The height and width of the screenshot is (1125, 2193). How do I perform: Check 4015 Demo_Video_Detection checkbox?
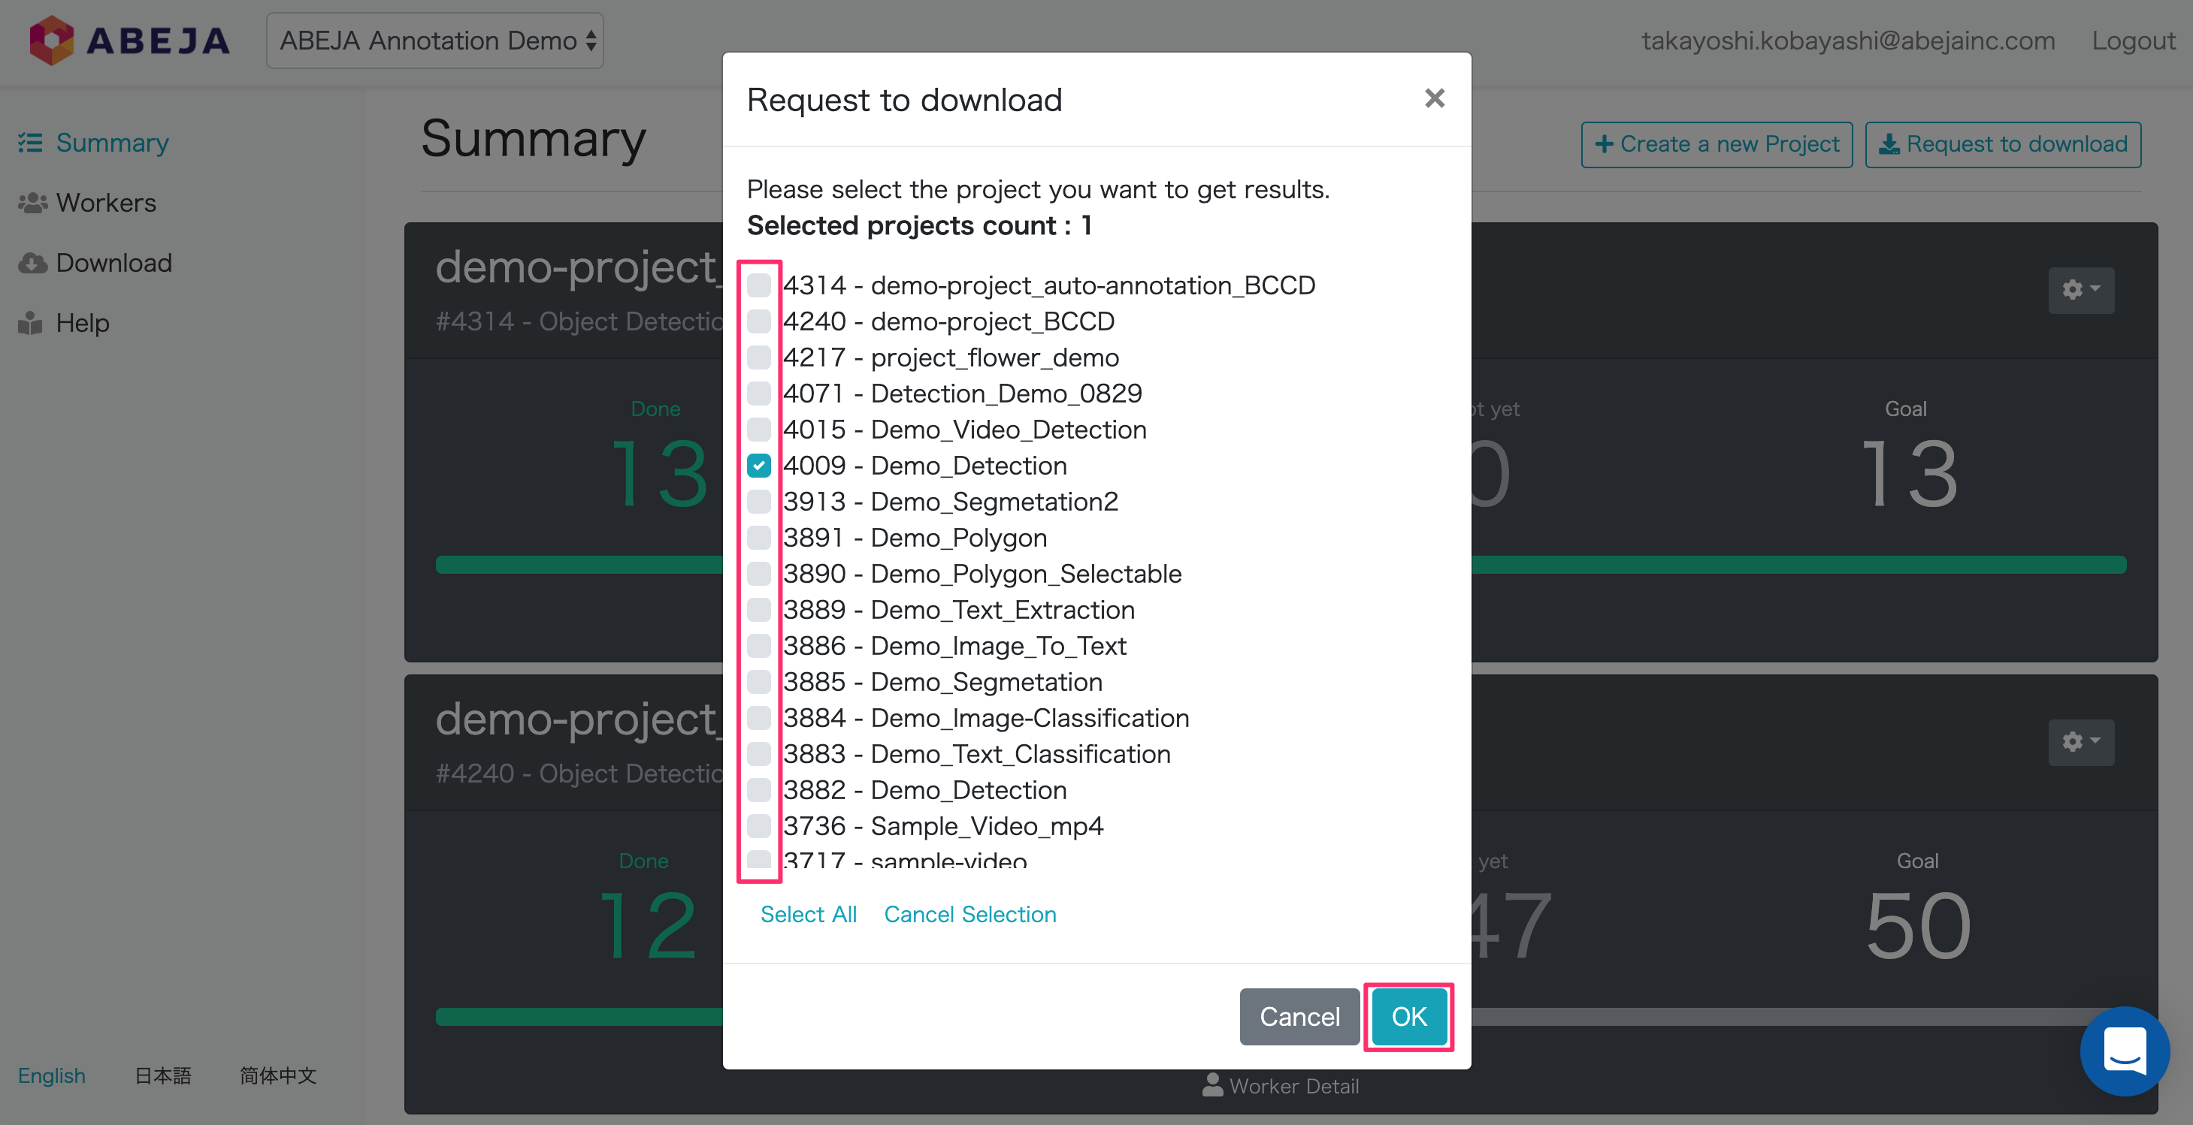click(x=758, y=429)
